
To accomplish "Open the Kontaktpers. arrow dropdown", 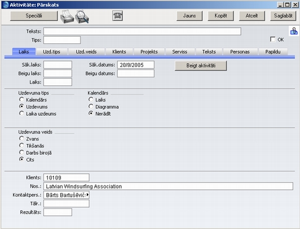I will coord(87,195).
